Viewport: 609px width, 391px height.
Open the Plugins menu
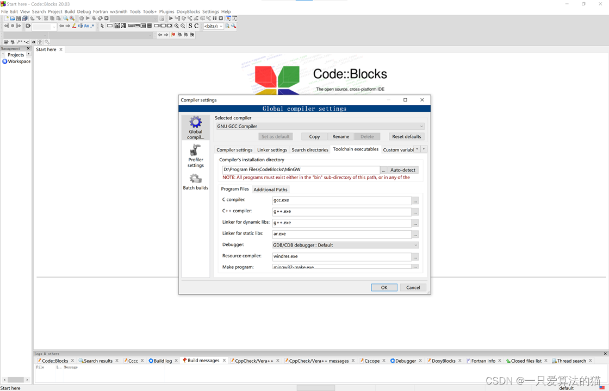click(x=166, y=11)
